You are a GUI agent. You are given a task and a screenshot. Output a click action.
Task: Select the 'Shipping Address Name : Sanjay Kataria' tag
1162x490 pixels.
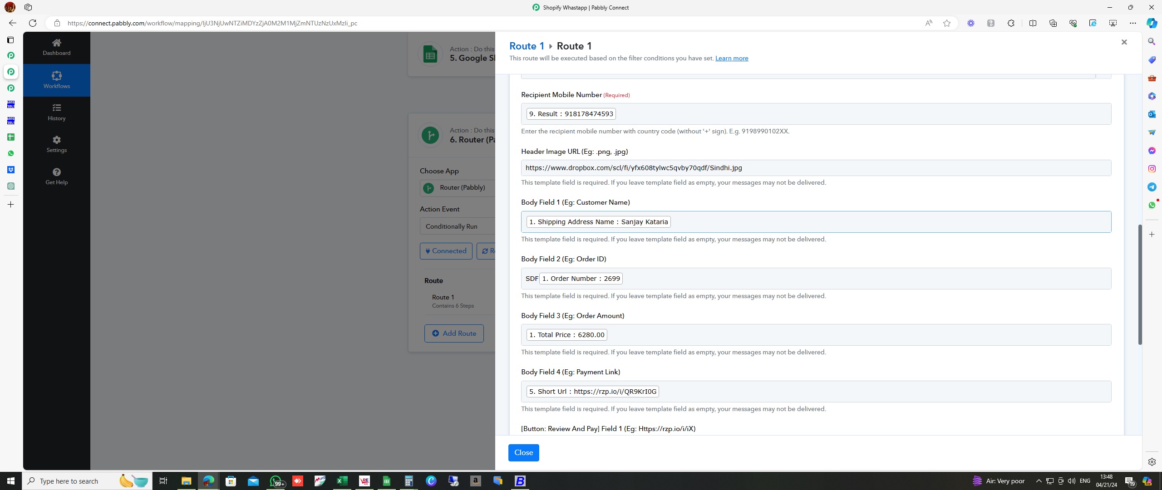click(x=598, y=222)
